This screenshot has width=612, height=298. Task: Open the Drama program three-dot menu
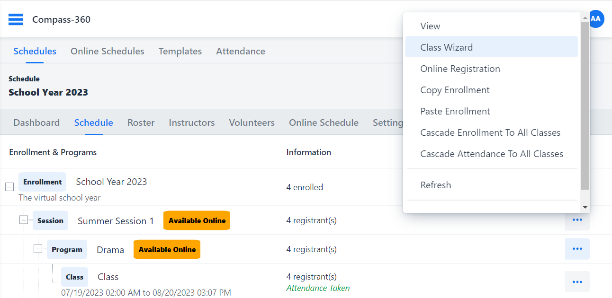[x=577, y=249]
